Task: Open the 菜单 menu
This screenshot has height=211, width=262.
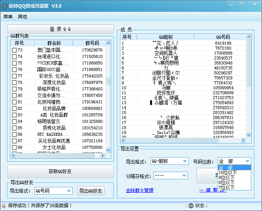Action: click(x=8, y=17)
